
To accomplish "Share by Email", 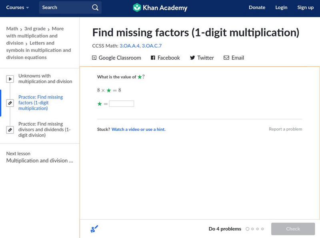I will (x=234, y=58).
